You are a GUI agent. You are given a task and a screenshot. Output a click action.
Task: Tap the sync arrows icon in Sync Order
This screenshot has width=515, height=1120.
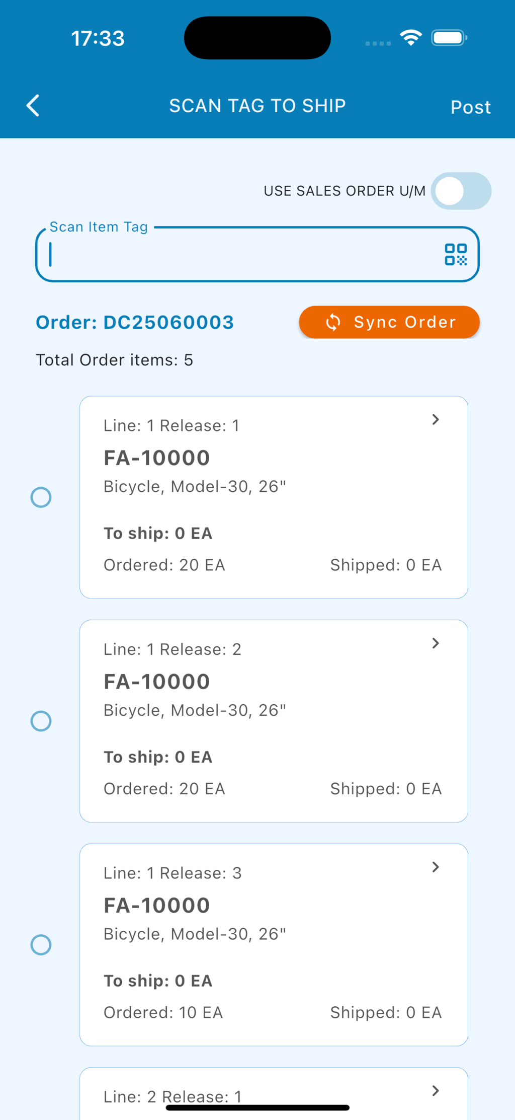click(333, 322)
